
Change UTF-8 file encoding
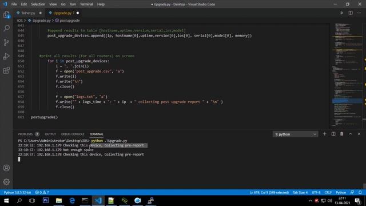tap(316, 192)
